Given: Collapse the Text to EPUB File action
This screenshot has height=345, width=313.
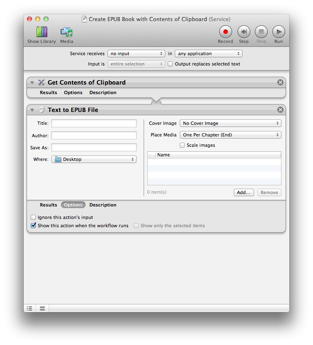Looking at the screenshot, I should point(32,110).
